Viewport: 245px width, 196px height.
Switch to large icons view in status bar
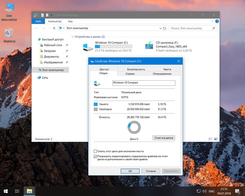(x=216, y=139)
